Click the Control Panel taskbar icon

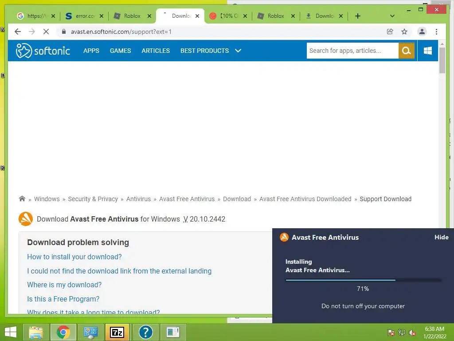pos(90,332)
